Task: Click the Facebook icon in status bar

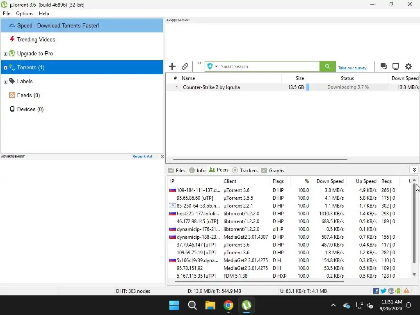Action: pyautogui.click(x=376, y=291)
